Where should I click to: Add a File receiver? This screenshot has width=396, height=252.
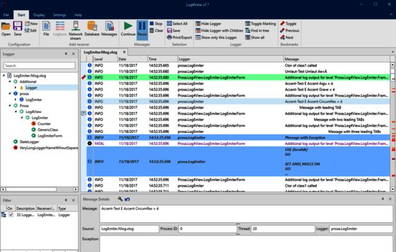click(x=46, y=29)
